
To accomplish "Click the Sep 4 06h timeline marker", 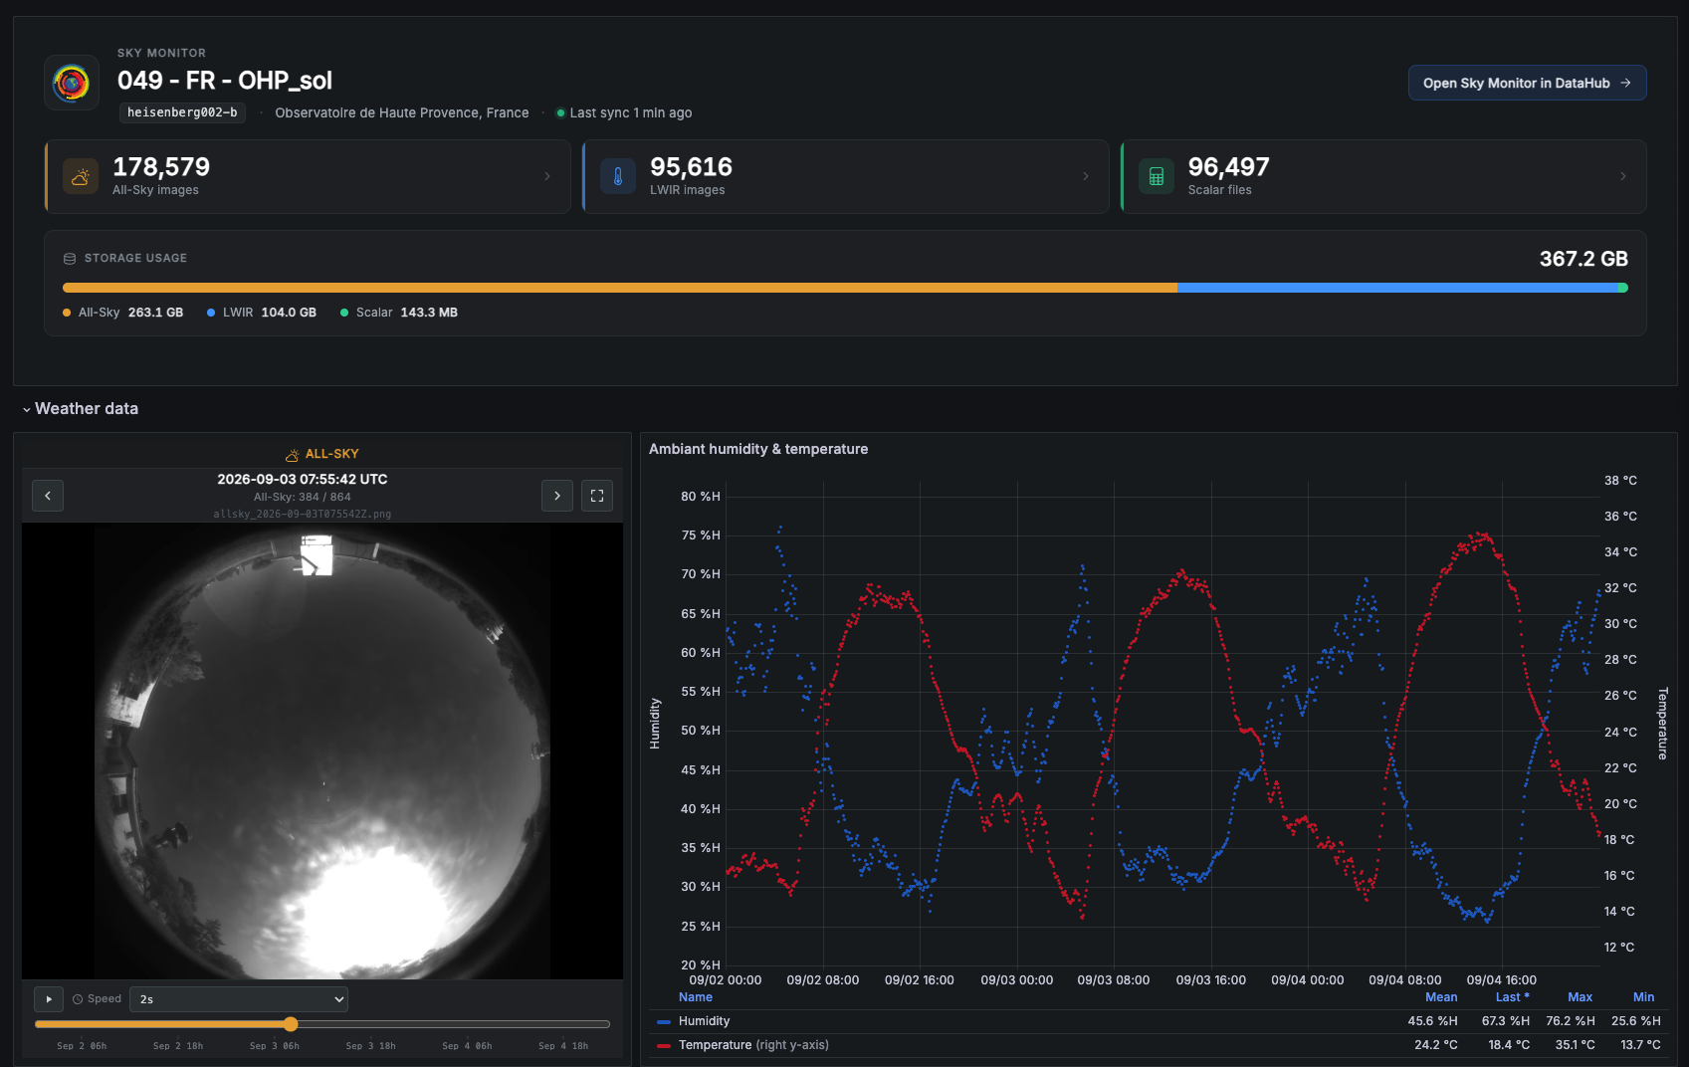I will tap(467, 1046).
